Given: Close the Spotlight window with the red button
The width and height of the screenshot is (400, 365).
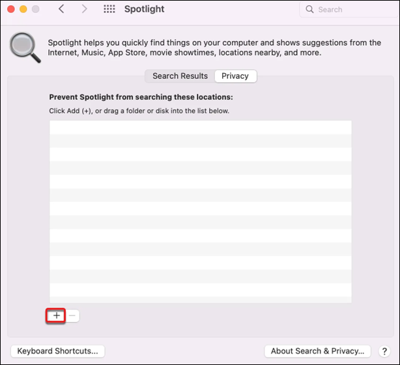Looking at the screenshot, I should [x=11, y=9].
